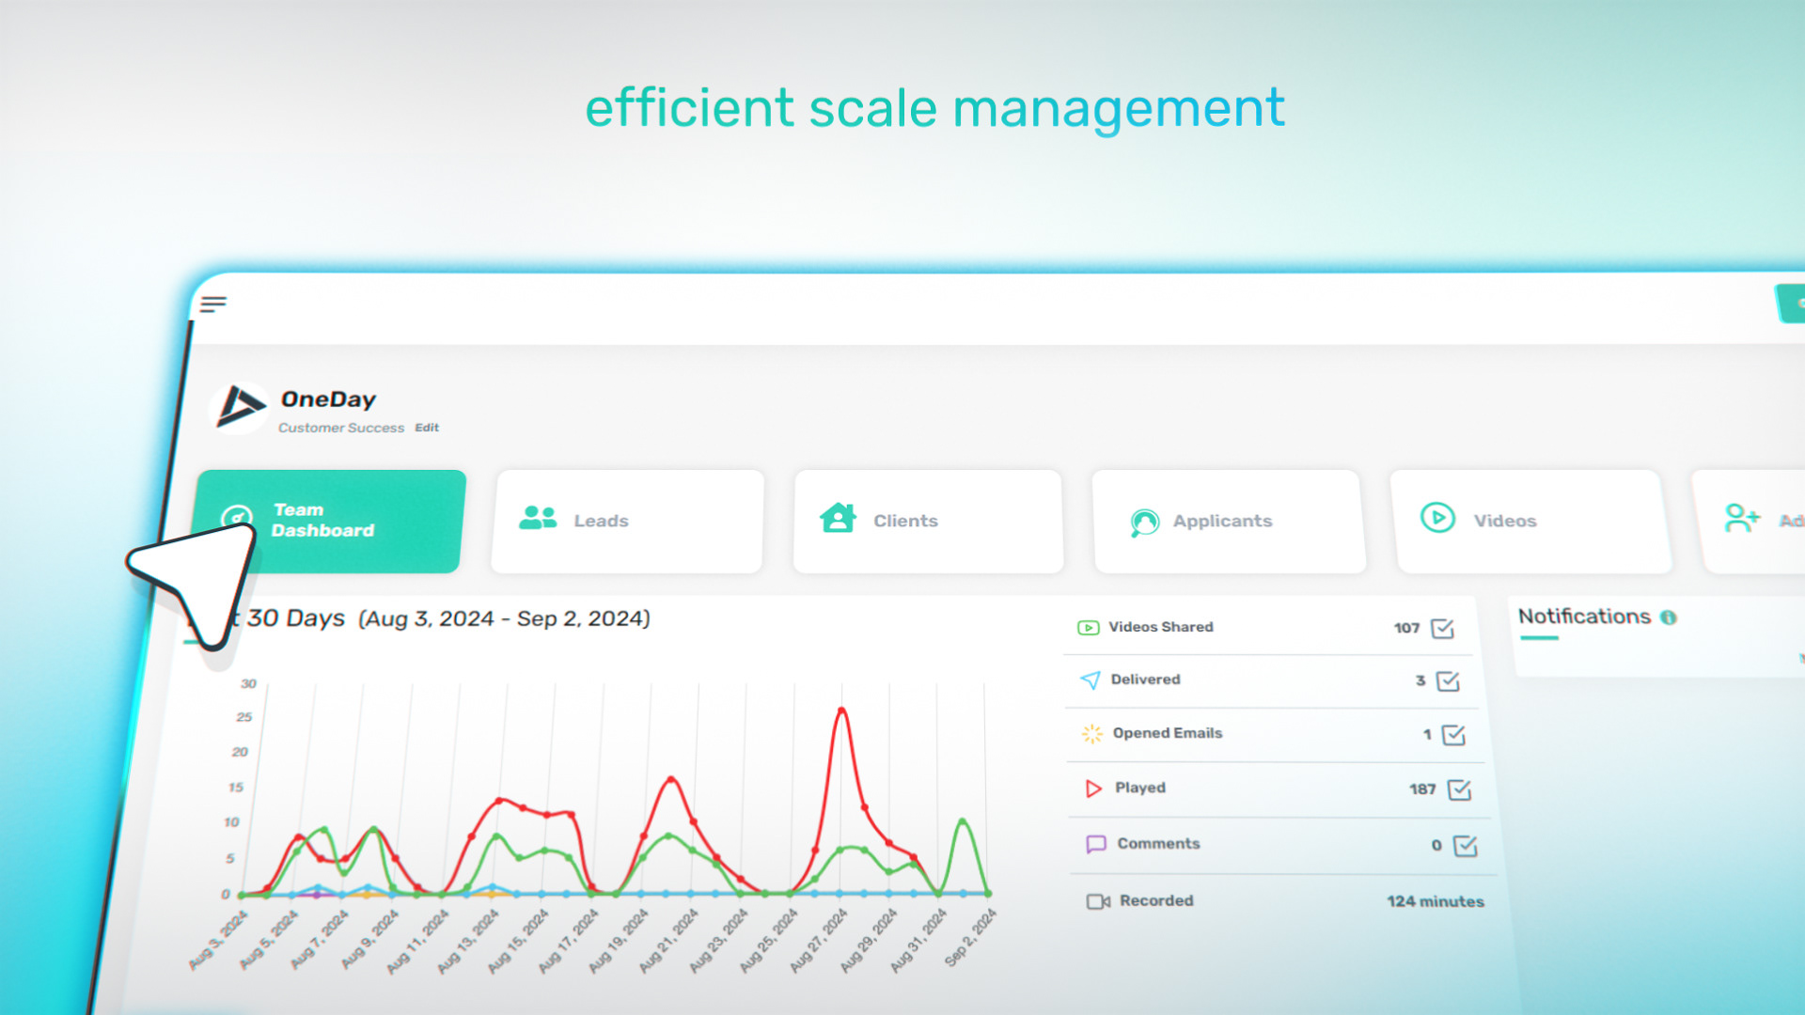
Task: Click the red line peak near Aug 27
Action: click(841, 711)
